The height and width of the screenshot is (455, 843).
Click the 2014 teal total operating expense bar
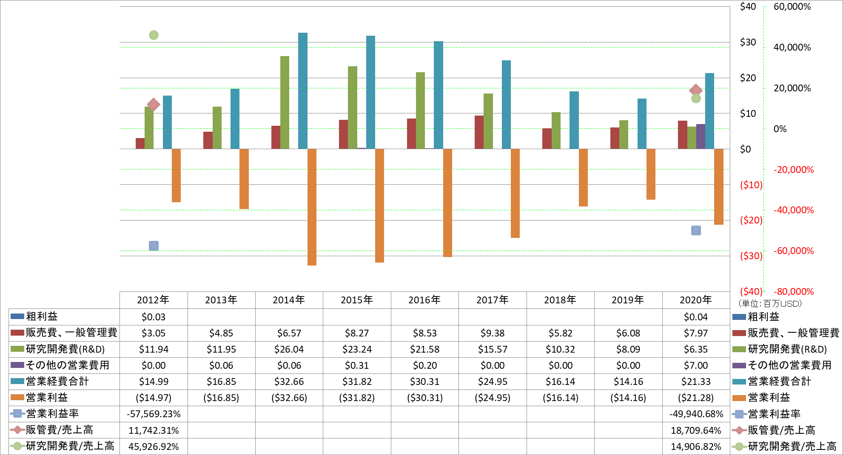(302, 91)
